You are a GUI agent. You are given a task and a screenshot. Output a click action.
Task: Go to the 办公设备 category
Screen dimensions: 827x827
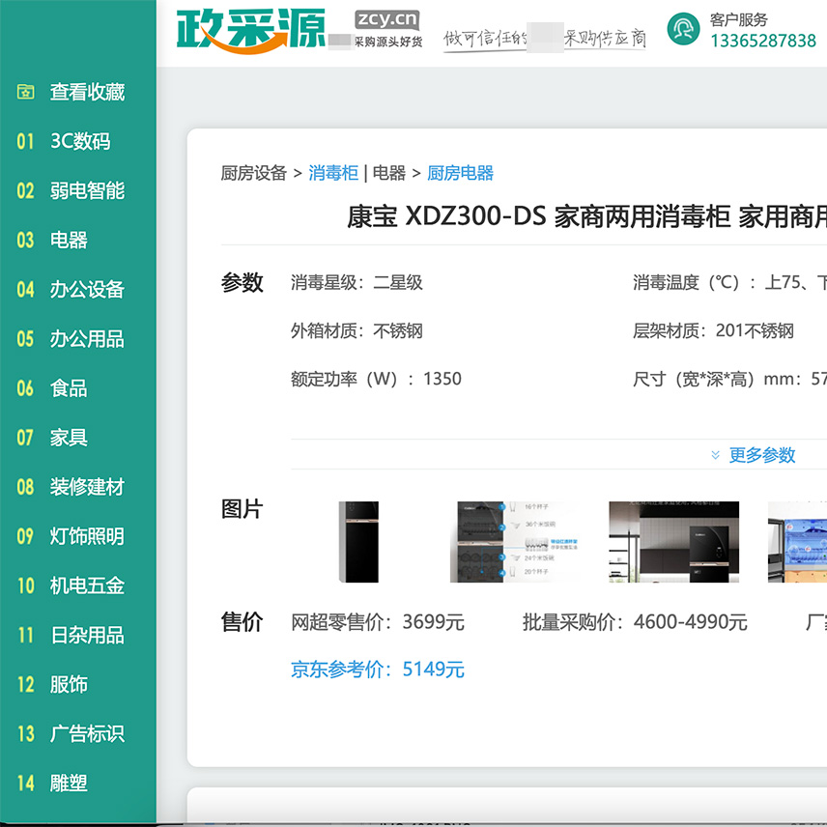tap(87, 289)
